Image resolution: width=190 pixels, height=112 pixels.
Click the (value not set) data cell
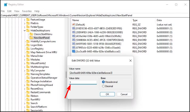pyautogui.click(x=164, y=25)
